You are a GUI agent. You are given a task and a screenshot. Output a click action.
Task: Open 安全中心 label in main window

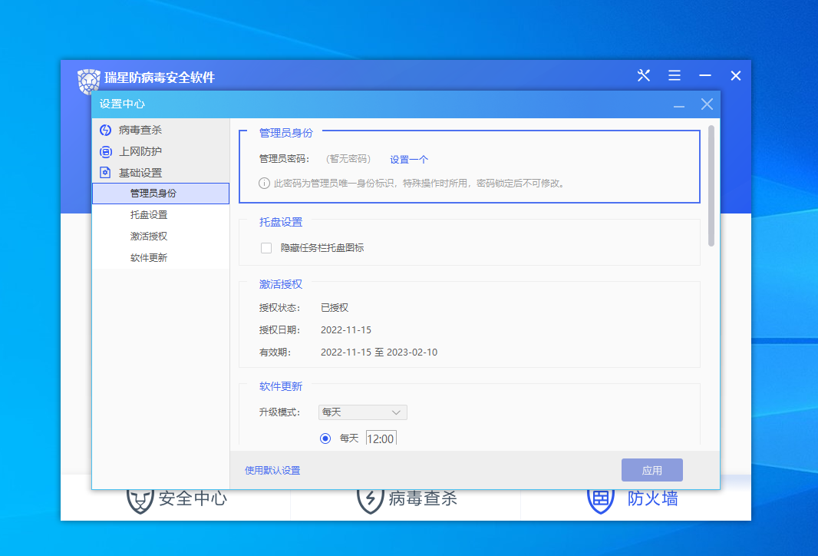click(193, 499)
